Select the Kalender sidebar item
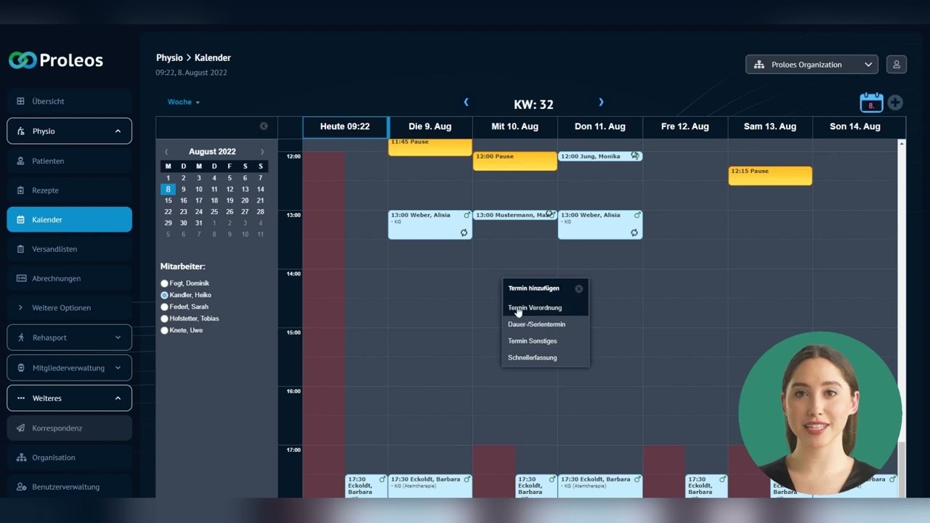930x523 pixels. [70, 220]
